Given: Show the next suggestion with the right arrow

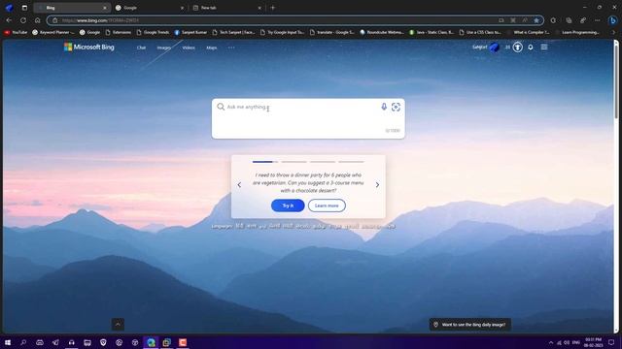Looking at the screenshot, I should pyautogui.click(x=377, y=185).
